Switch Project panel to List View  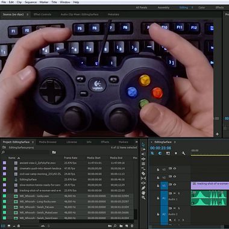tap(3, 226)
